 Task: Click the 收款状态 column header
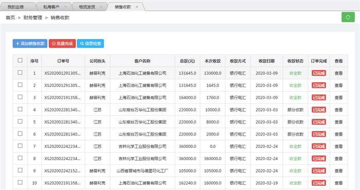coord(295,61)
